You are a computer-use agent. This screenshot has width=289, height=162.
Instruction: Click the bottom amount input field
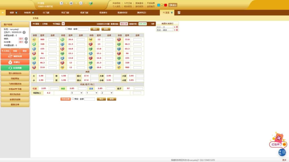(x=89, y=99)
